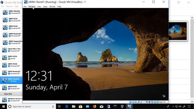Click the microphone icon in the taskbar search box
Screen dimensions: 194x109
pos(53,106)
